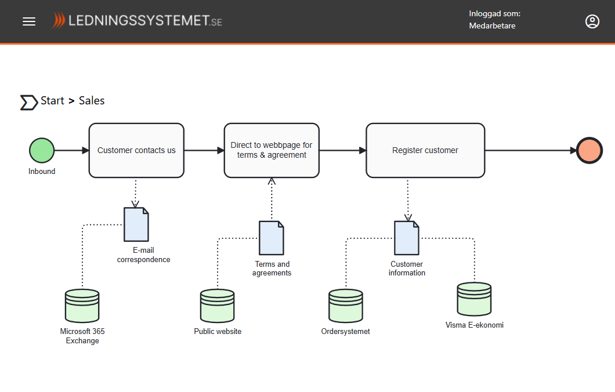The height and width of the screenshot is (392, 615).
Task: Click the Start breadcrumb link
Action: click(52, 101)
